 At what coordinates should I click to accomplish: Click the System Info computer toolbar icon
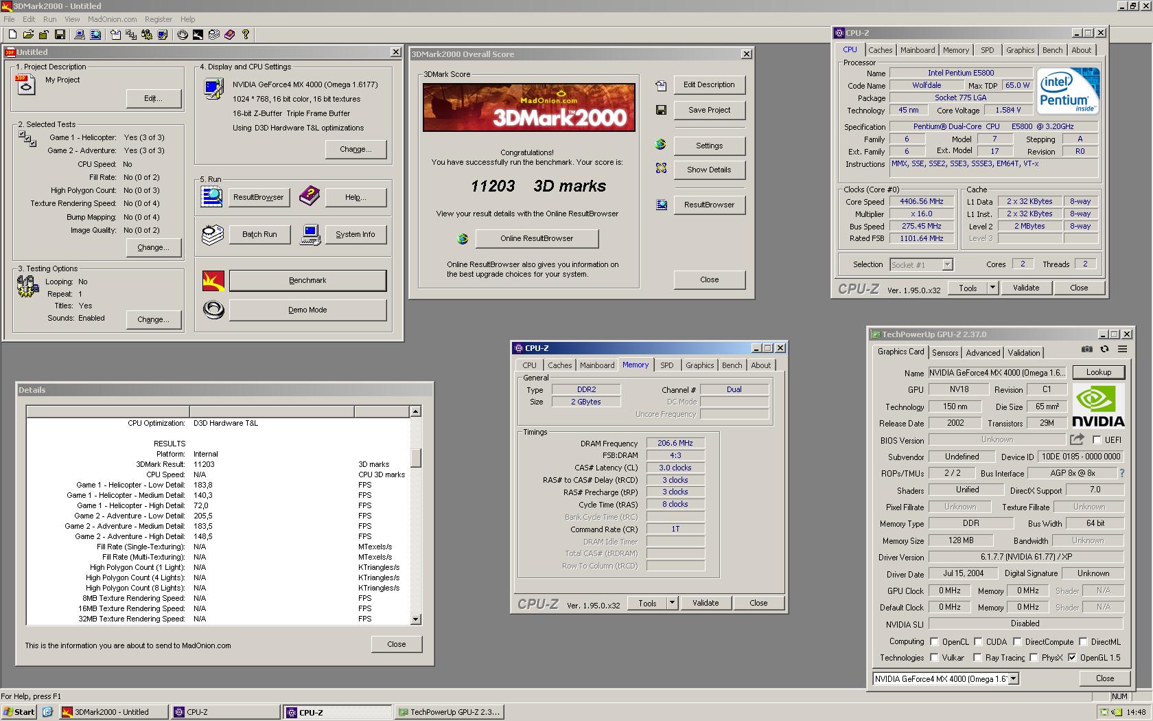80,34
